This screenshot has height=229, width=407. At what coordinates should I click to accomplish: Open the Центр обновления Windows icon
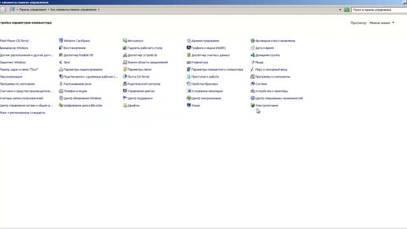[61, 98]
